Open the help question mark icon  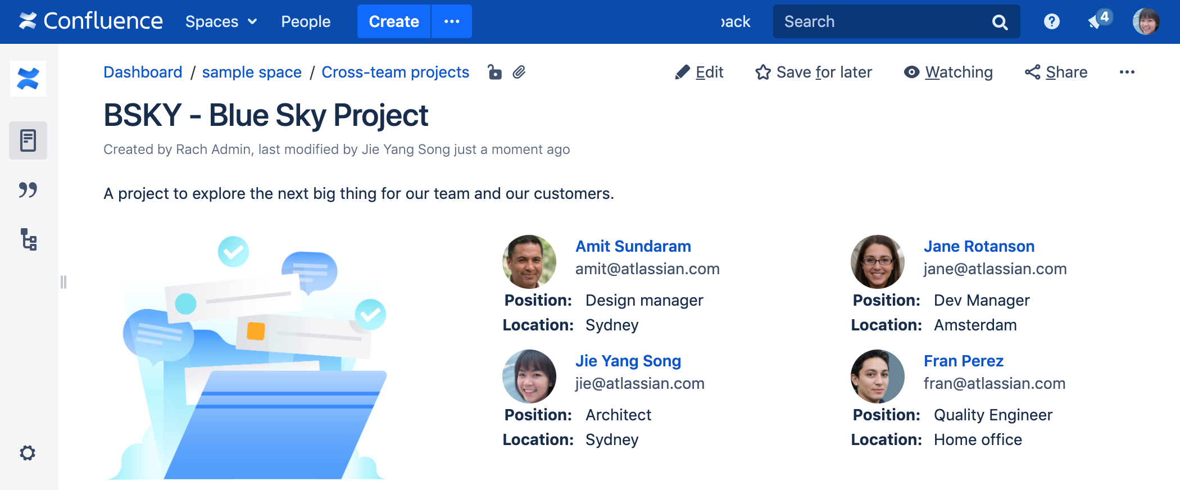click(1051, 21)
